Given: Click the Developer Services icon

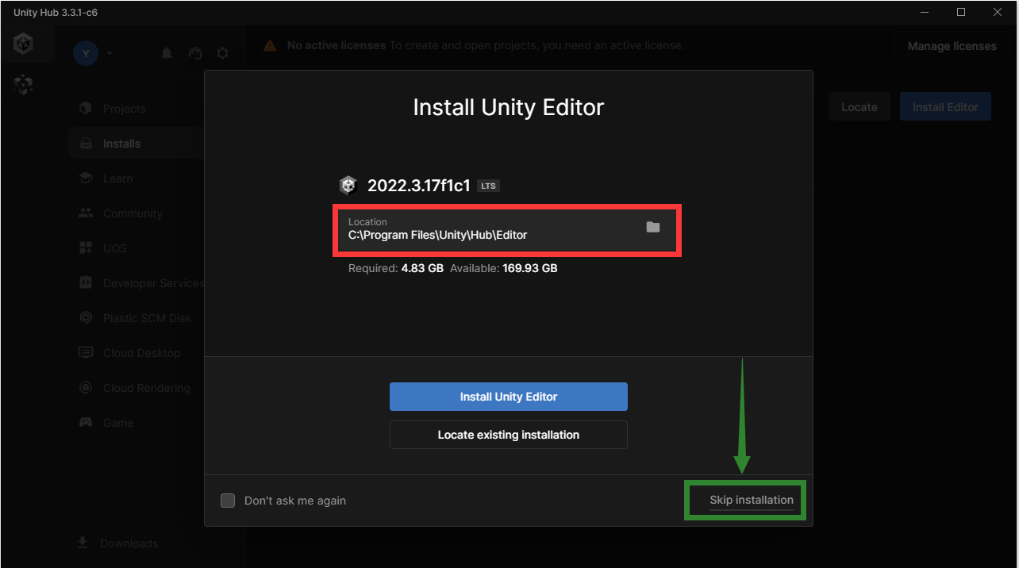Looking at the screenshot, I should pos(86,283).
